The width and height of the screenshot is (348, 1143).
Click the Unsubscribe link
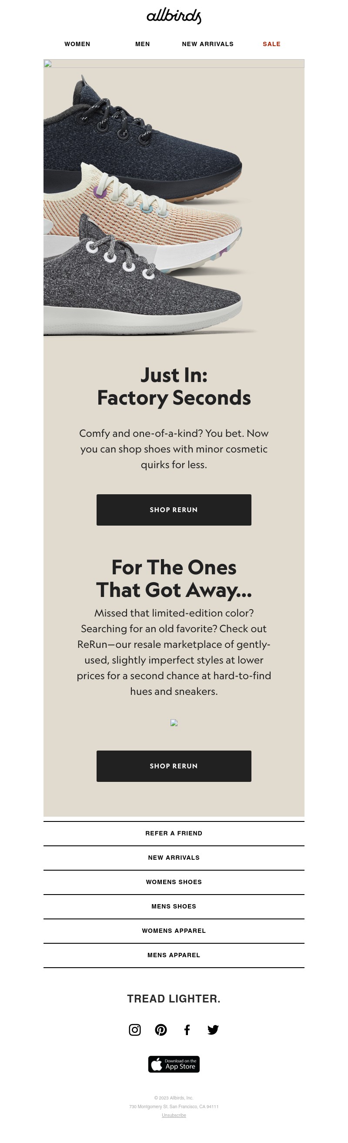click(x=174, y=1115)
